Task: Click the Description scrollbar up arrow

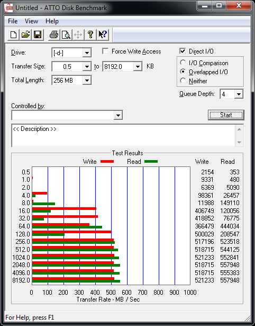Action: tap(239, 129)
